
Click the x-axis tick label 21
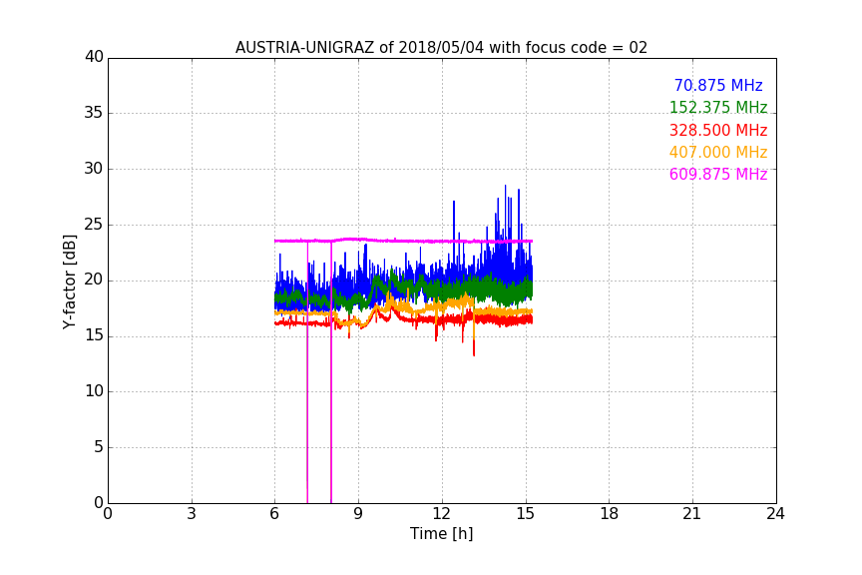coord(692,514)
